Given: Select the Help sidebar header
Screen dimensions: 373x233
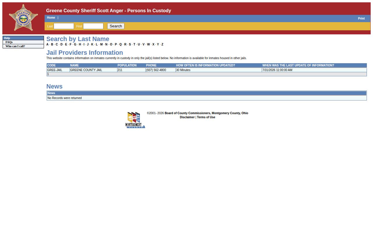Looking at the screenshot, I should coord(23,38).
